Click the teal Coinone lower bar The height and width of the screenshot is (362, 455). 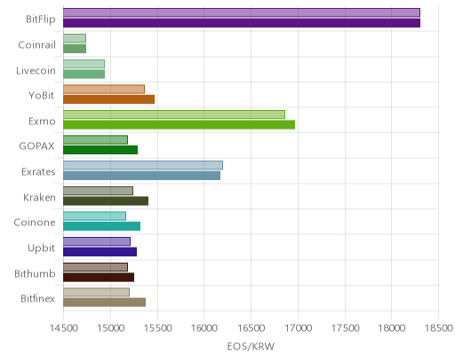(101, 226)
